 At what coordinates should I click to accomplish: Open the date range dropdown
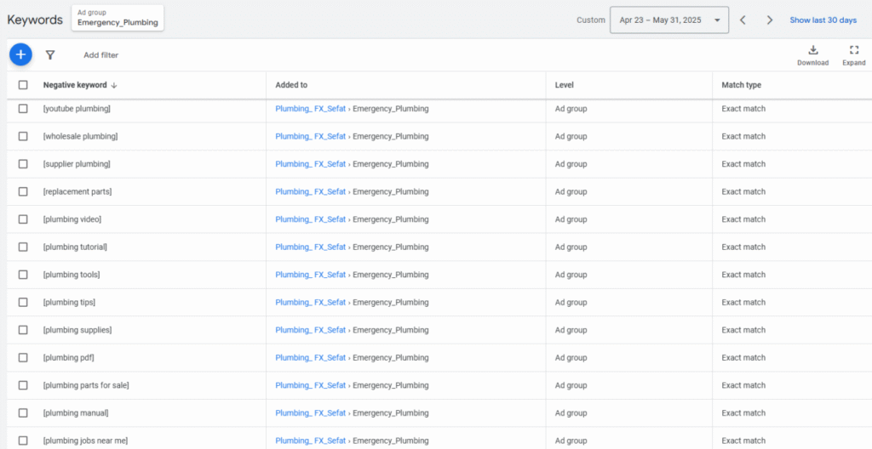(x=669, y=20)
